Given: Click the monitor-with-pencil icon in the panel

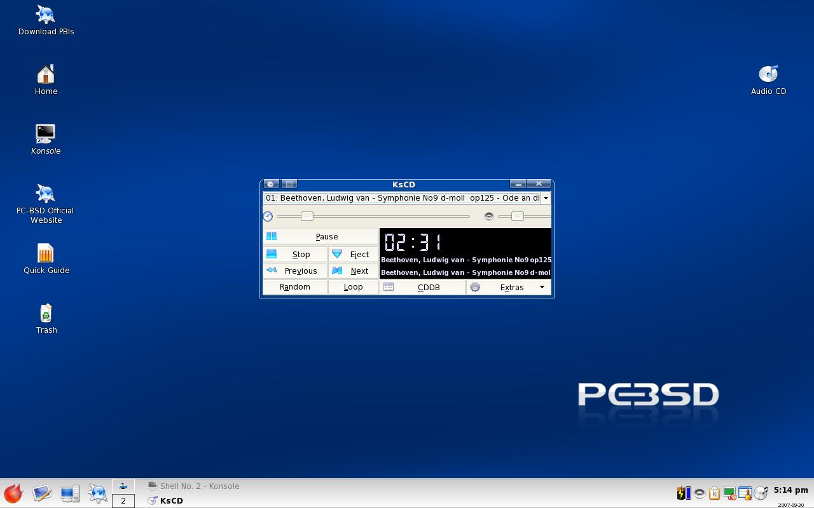Looking at the screenshot, I should coord(42,493).
